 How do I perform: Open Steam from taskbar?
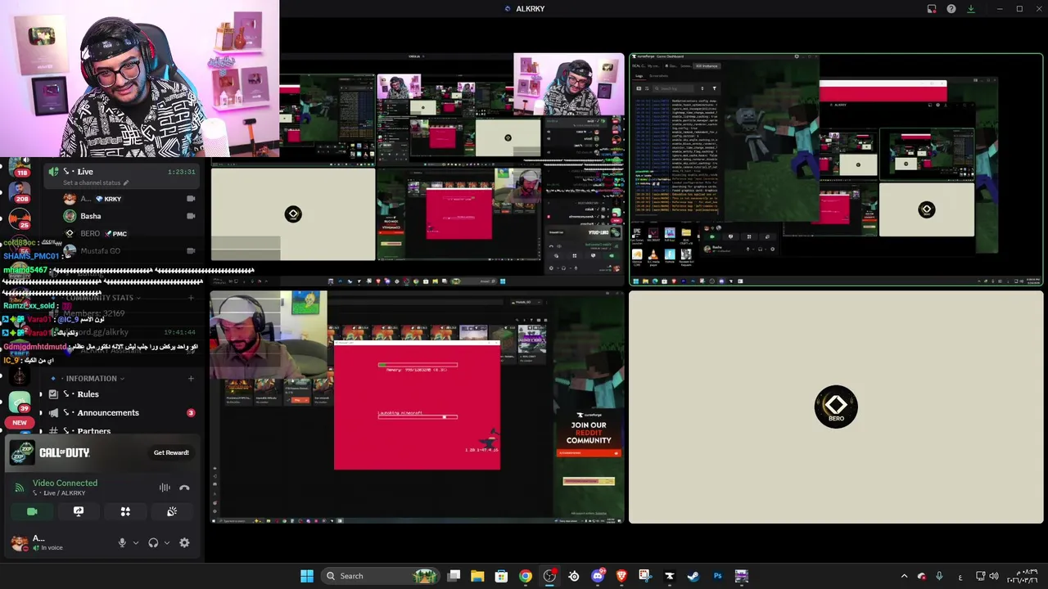point(693,576)
